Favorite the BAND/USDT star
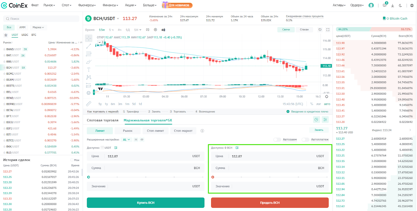The image size is (417, 211). 4,49
